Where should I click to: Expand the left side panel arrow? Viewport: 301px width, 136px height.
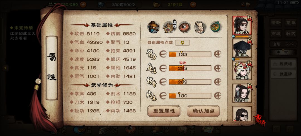[x=5, y=68]
